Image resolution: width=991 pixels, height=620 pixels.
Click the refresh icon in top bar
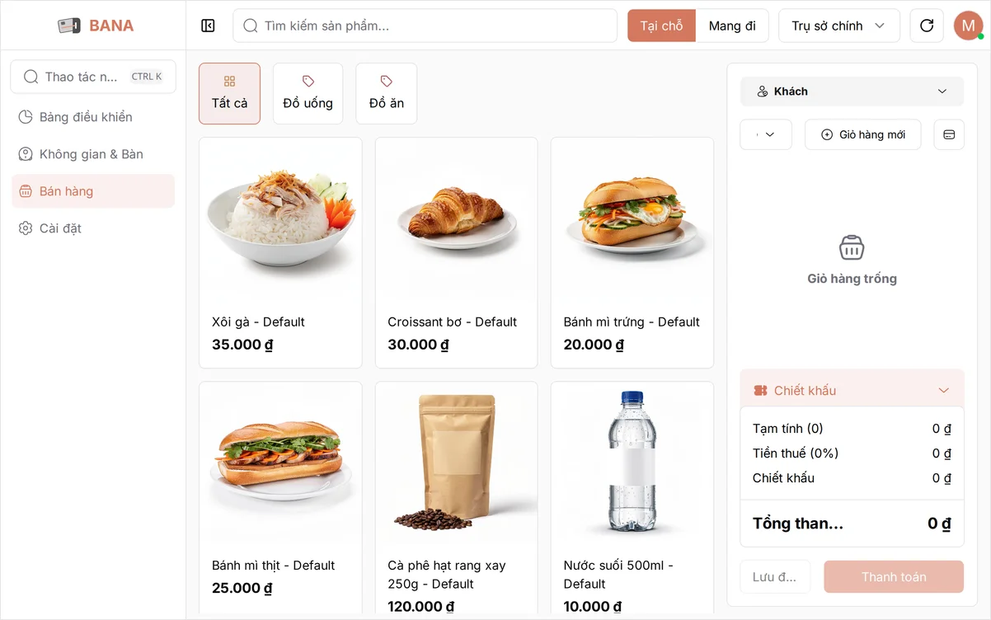(x=927, y=26)
